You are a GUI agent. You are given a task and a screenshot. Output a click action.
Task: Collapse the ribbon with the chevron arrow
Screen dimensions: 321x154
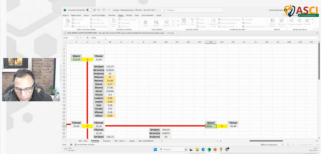(317, 30)
